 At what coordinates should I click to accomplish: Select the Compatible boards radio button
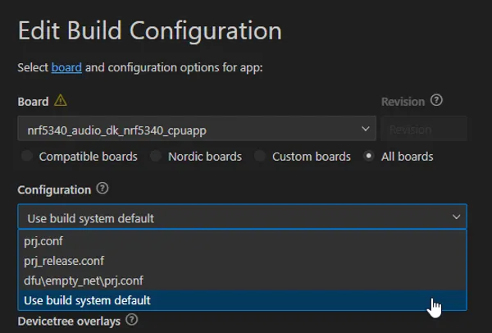27,156
